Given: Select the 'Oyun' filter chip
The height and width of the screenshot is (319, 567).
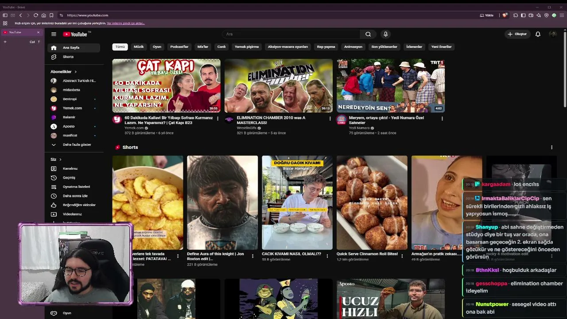Looking at the screenshot, I should coord(157,47).
